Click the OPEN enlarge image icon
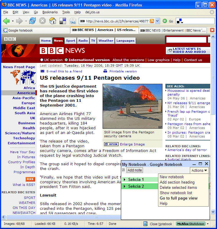Image resolution: width=217 pixels, height=229 pixels. (x=111, y=144)
